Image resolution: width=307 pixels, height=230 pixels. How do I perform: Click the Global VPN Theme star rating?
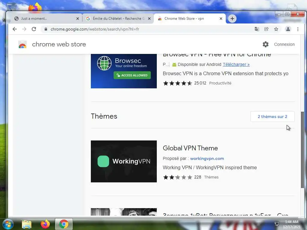(177, 177)
